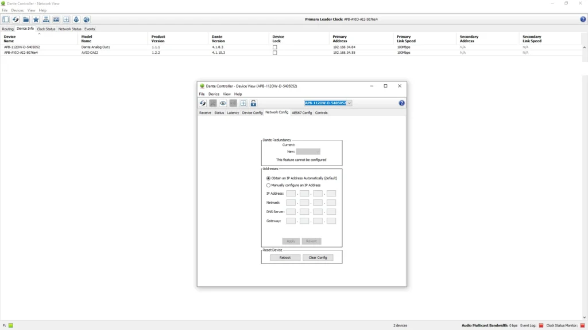Switch to the Network Status tab
Image resolution: width=588 pixels, height=330 pixels.
tap(69, 29)
